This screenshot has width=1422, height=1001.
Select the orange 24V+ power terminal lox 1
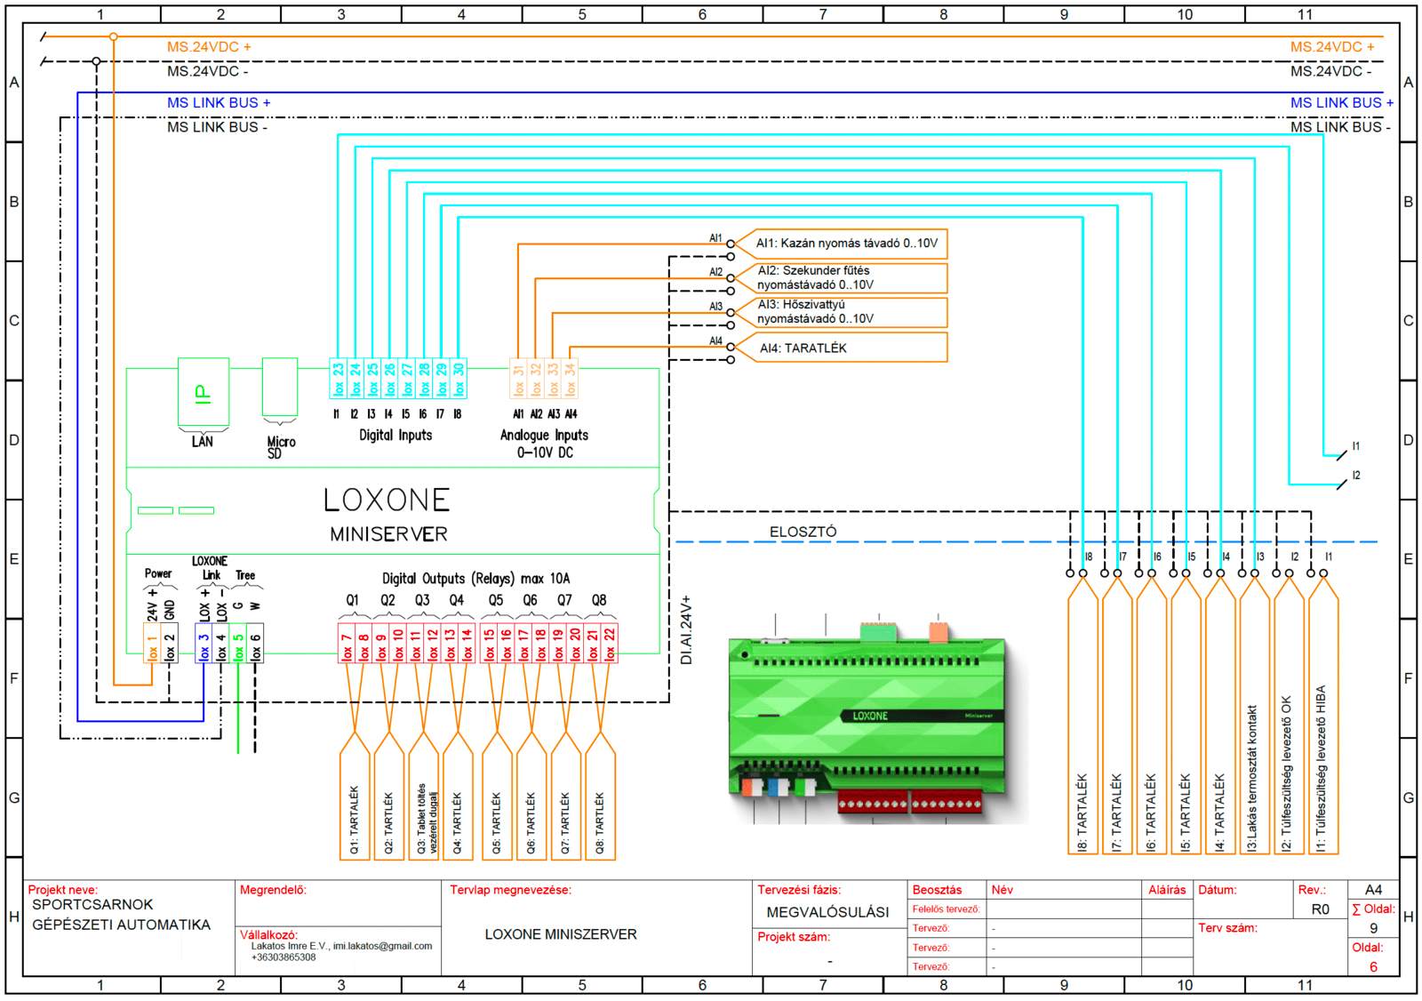(x=152, y=643)
